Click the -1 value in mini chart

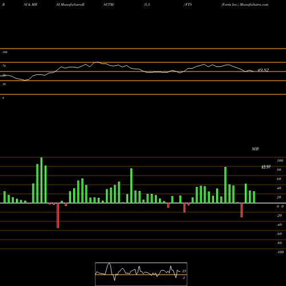184,278
